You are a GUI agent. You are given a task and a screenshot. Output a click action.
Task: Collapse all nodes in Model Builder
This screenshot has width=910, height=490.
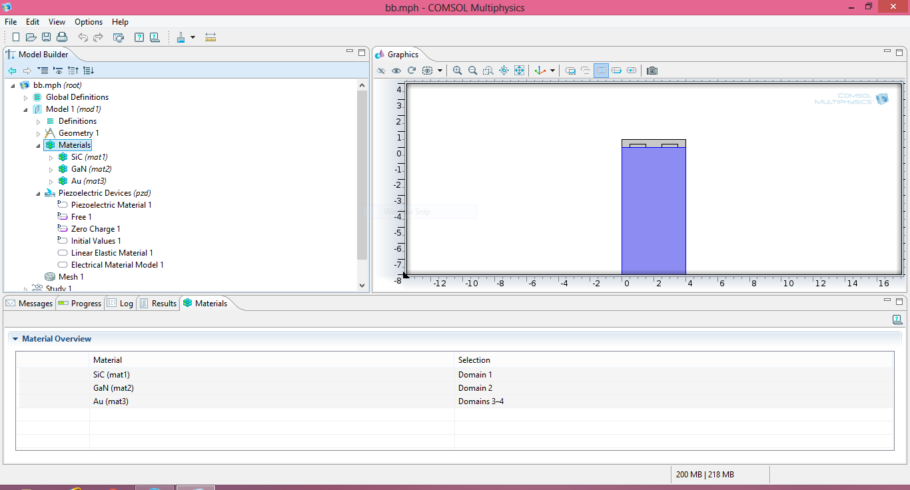(x=73, y=71)
